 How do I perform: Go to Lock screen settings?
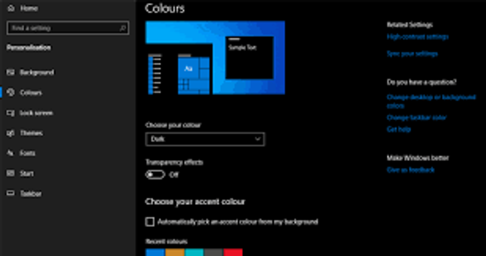36,113
